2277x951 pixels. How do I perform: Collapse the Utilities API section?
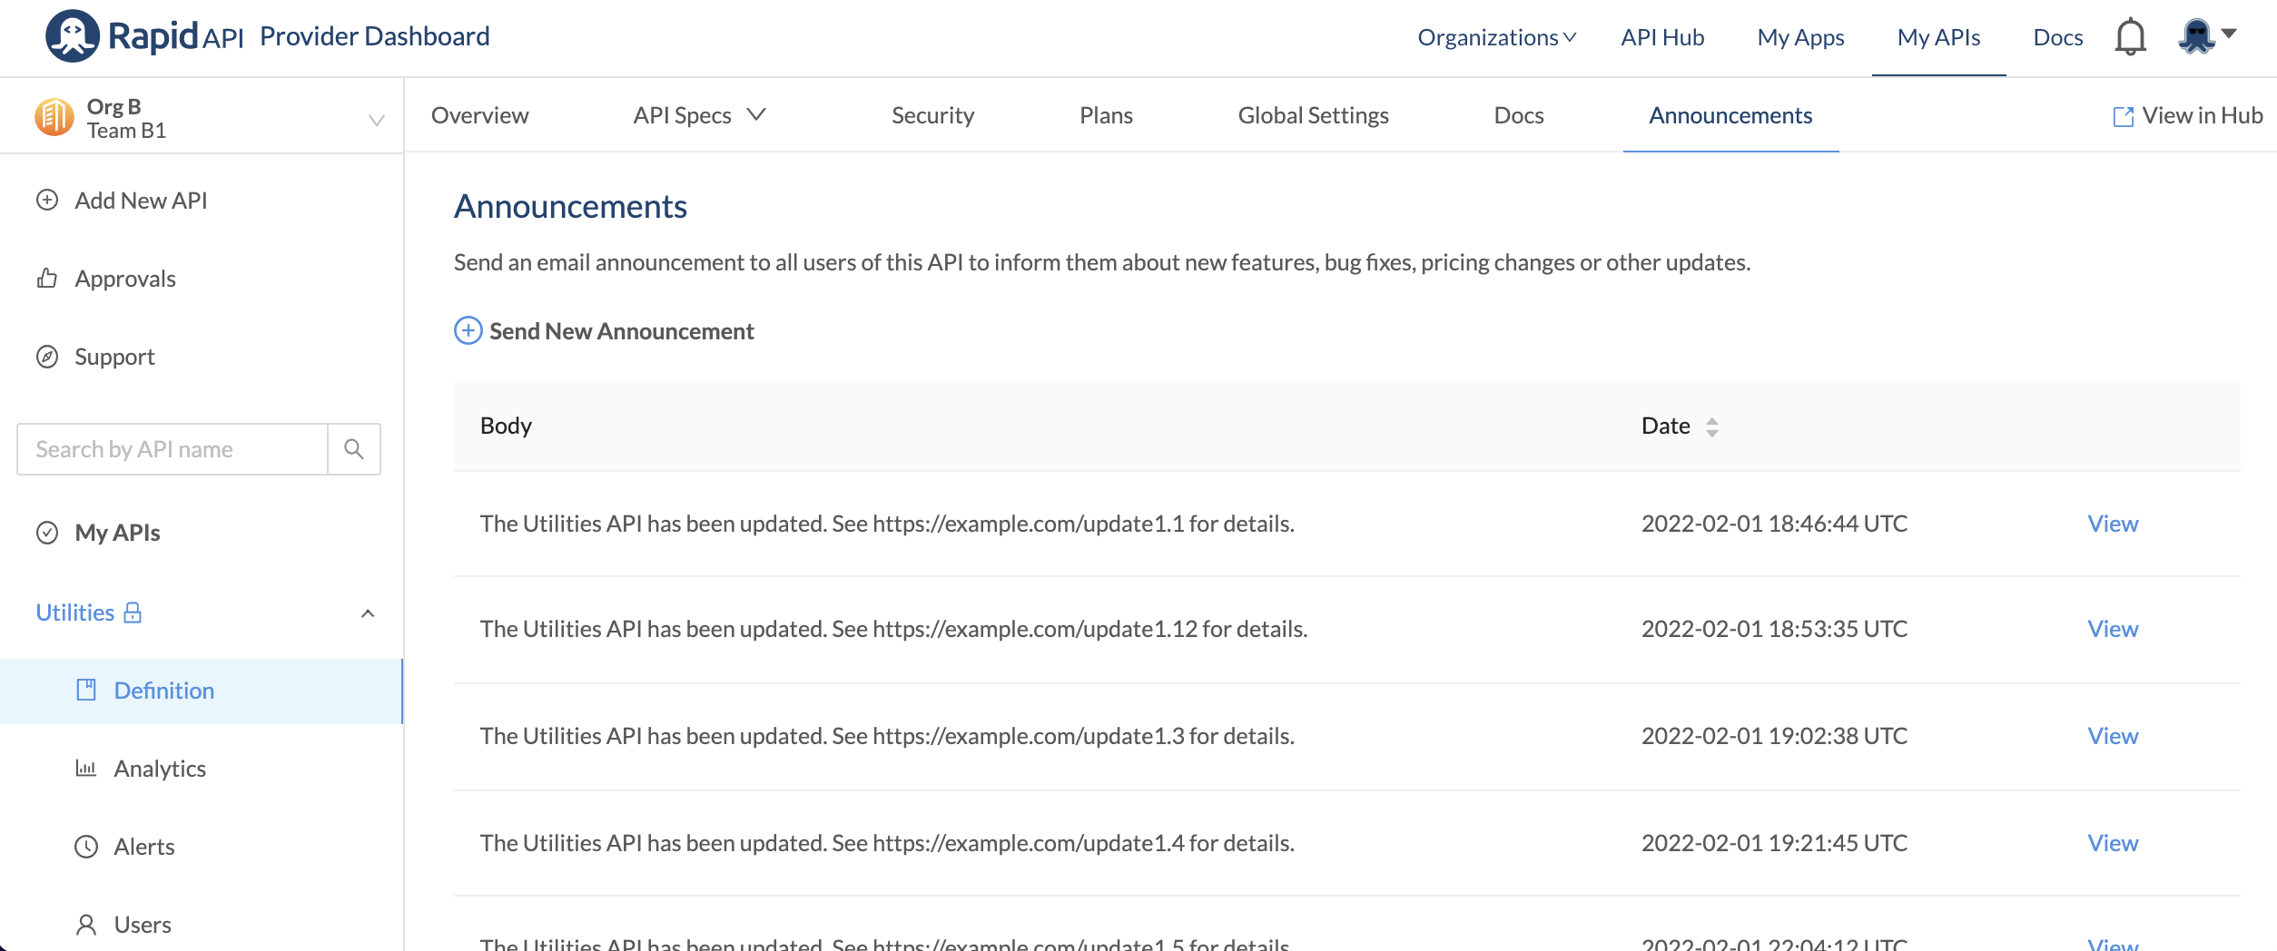[x=368, y=613]
